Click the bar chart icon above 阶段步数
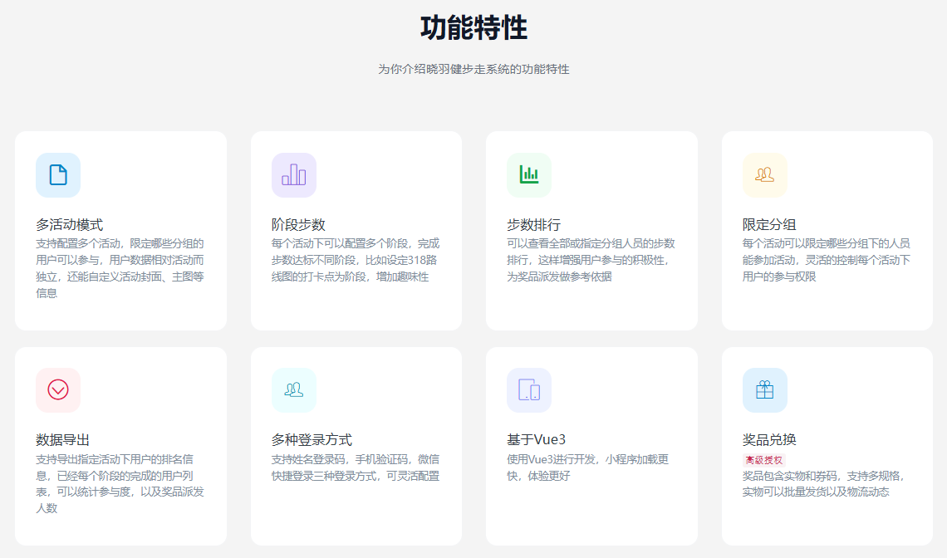The height and width of the screenshot is (558, 947). coord(294,175)
